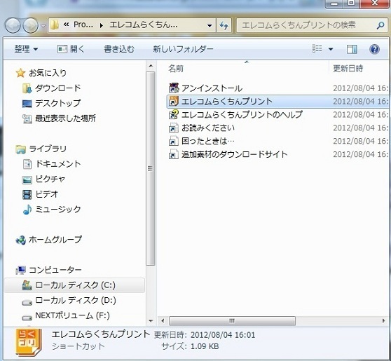391x361 pixels.
Task: Click the 書き込む toolbar button
Action: [x=119, y=49]
